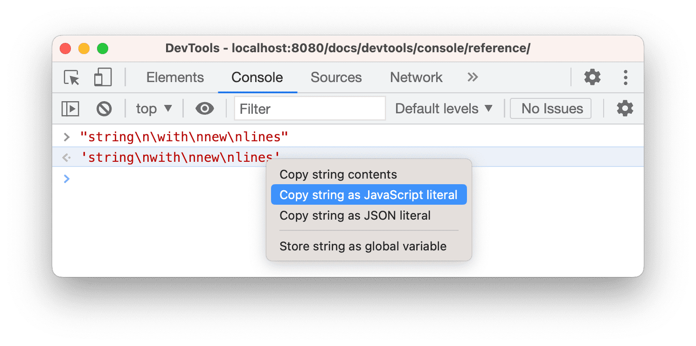Open the top frame context dropdown

(x=154, y=108)
